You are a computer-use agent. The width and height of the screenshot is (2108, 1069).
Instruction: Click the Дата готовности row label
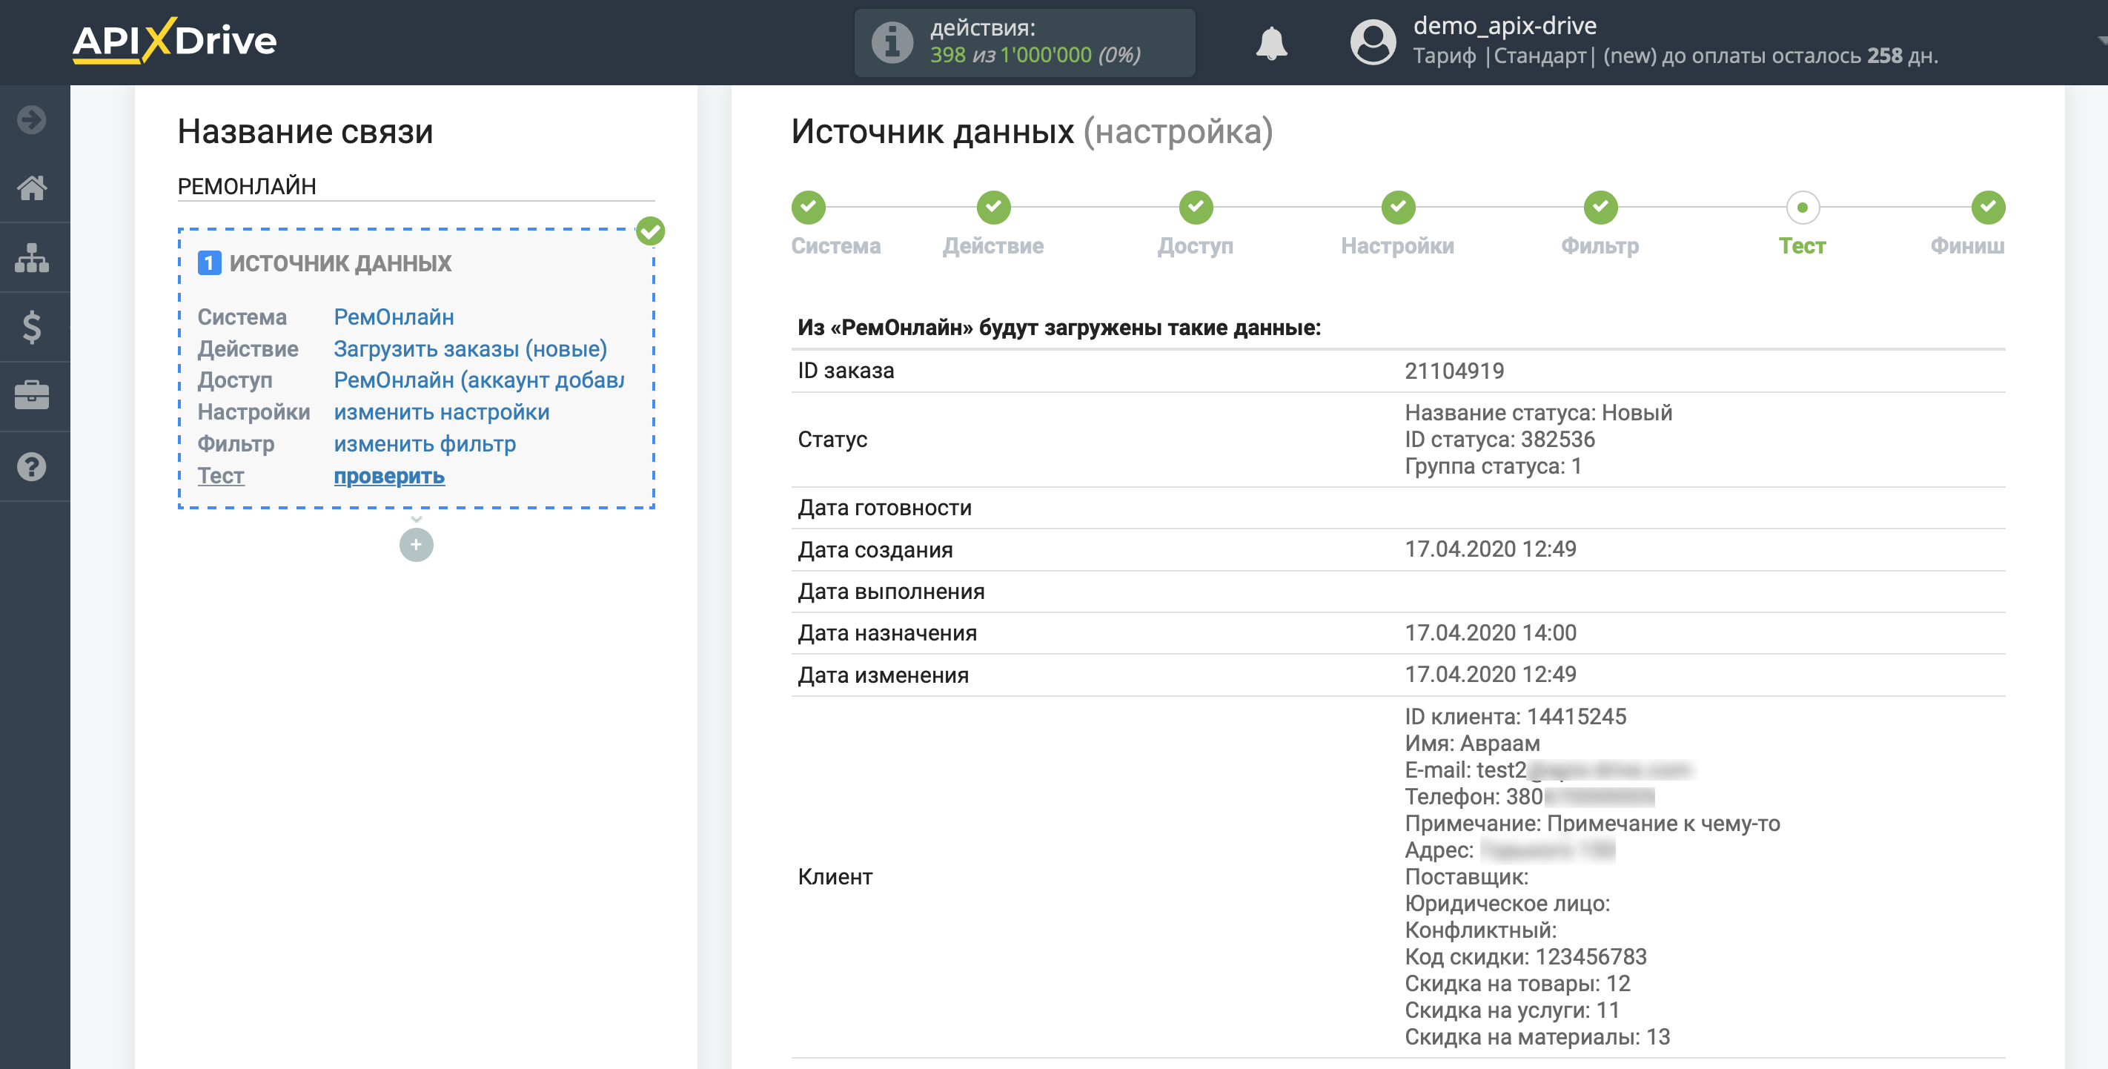click(x=884, y=509)
